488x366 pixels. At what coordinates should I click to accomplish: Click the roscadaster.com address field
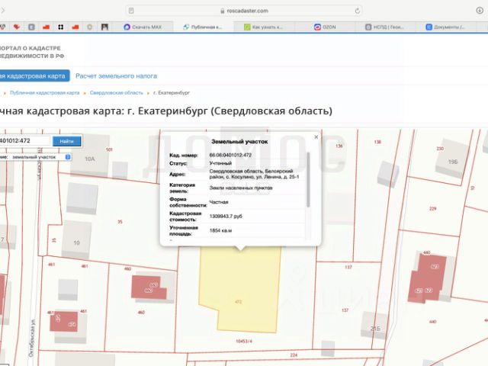click(x=244, y=11)
